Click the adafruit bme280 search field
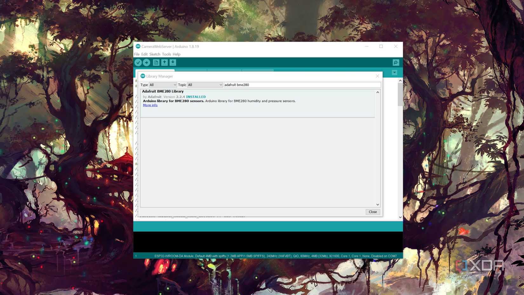The height and width of the screenshot is (295, 524). pyautogui.click(x=302, y=85)
